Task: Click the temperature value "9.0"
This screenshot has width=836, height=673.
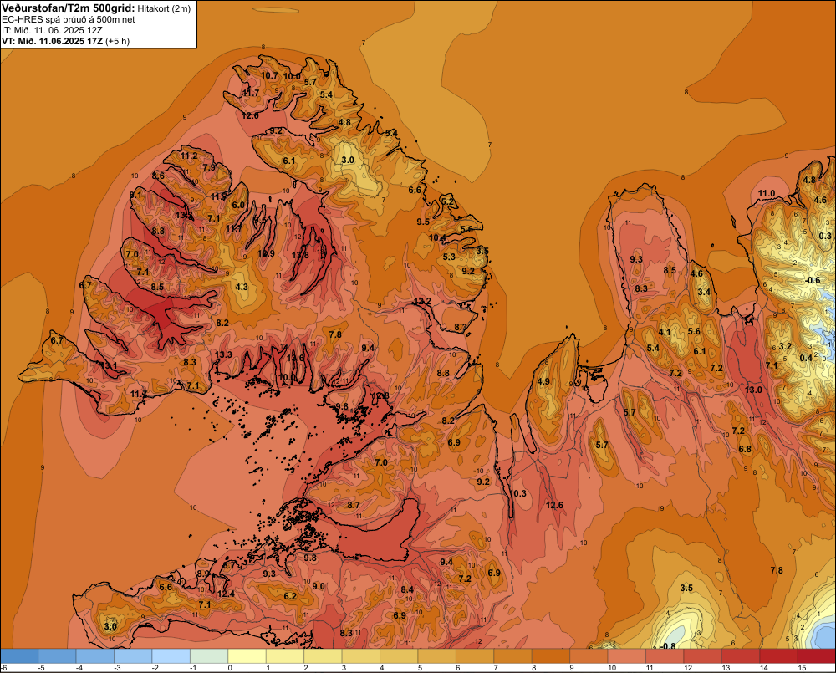Action: [319, 586]
